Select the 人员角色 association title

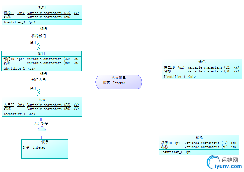tap(119, 77)
